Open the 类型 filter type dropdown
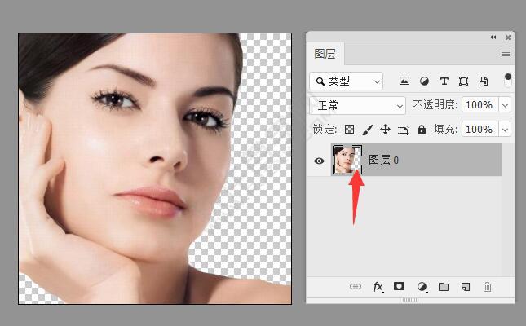Viewport: 526px width, 326px height. [347, 81]
